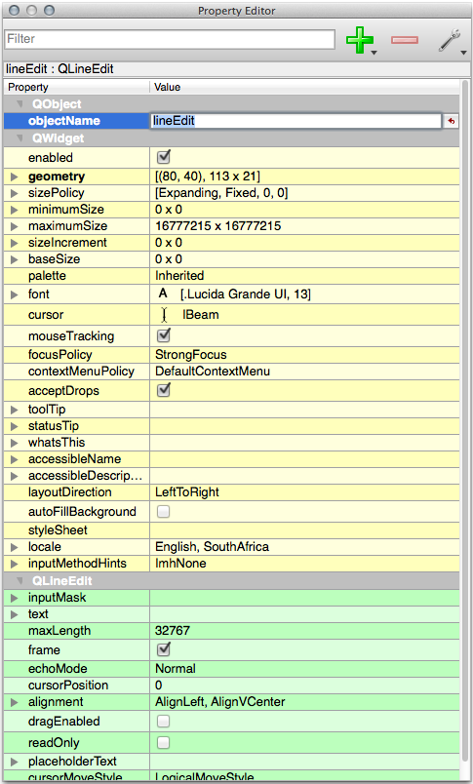Screen dimensions: 473x784
Task: Select the focusPolicy property row
Action: coord(231,355)
